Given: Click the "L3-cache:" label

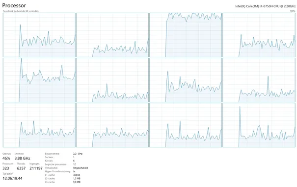Looking at the screenshot, I should pos(50,182).
